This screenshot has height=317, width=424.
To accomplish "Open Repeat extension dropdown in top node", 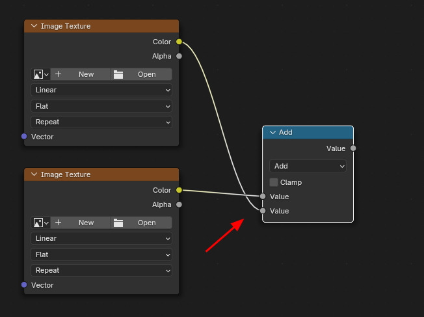I will click(x=101, y=122).
